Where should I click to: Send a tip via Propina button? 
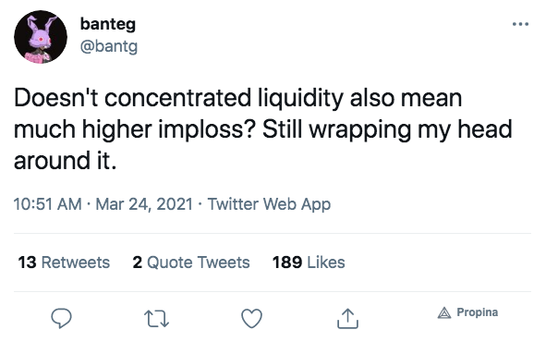467,312
